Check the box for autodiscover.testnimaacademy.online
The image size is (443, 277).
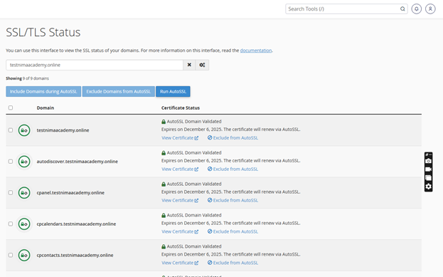pyautogui.click(x=11, y=161)
